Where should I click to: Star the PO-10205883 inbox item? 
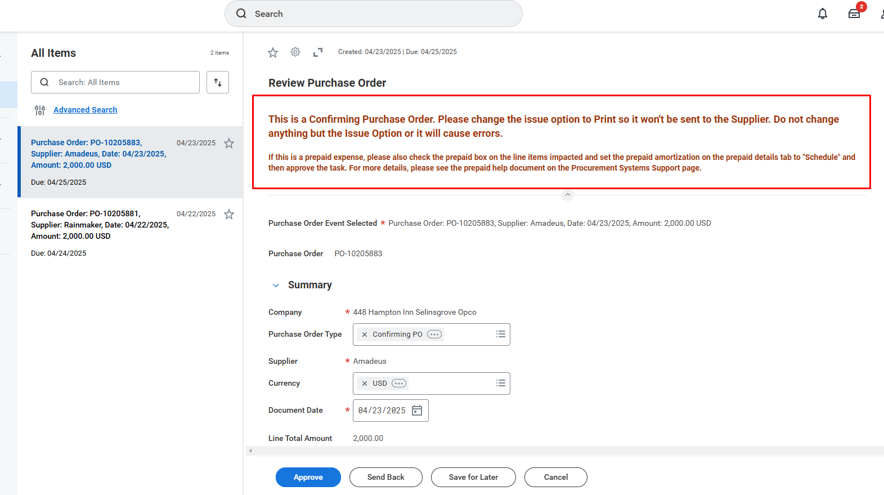pos(229,143)
